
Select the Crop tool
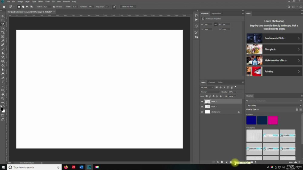pyautogui.click(x=3, y=32)
